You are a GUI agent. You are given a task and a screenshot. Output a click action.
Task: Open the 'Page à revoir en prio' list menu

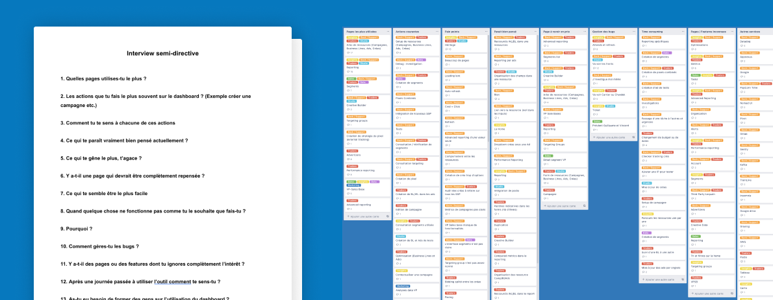pos(585,32)
